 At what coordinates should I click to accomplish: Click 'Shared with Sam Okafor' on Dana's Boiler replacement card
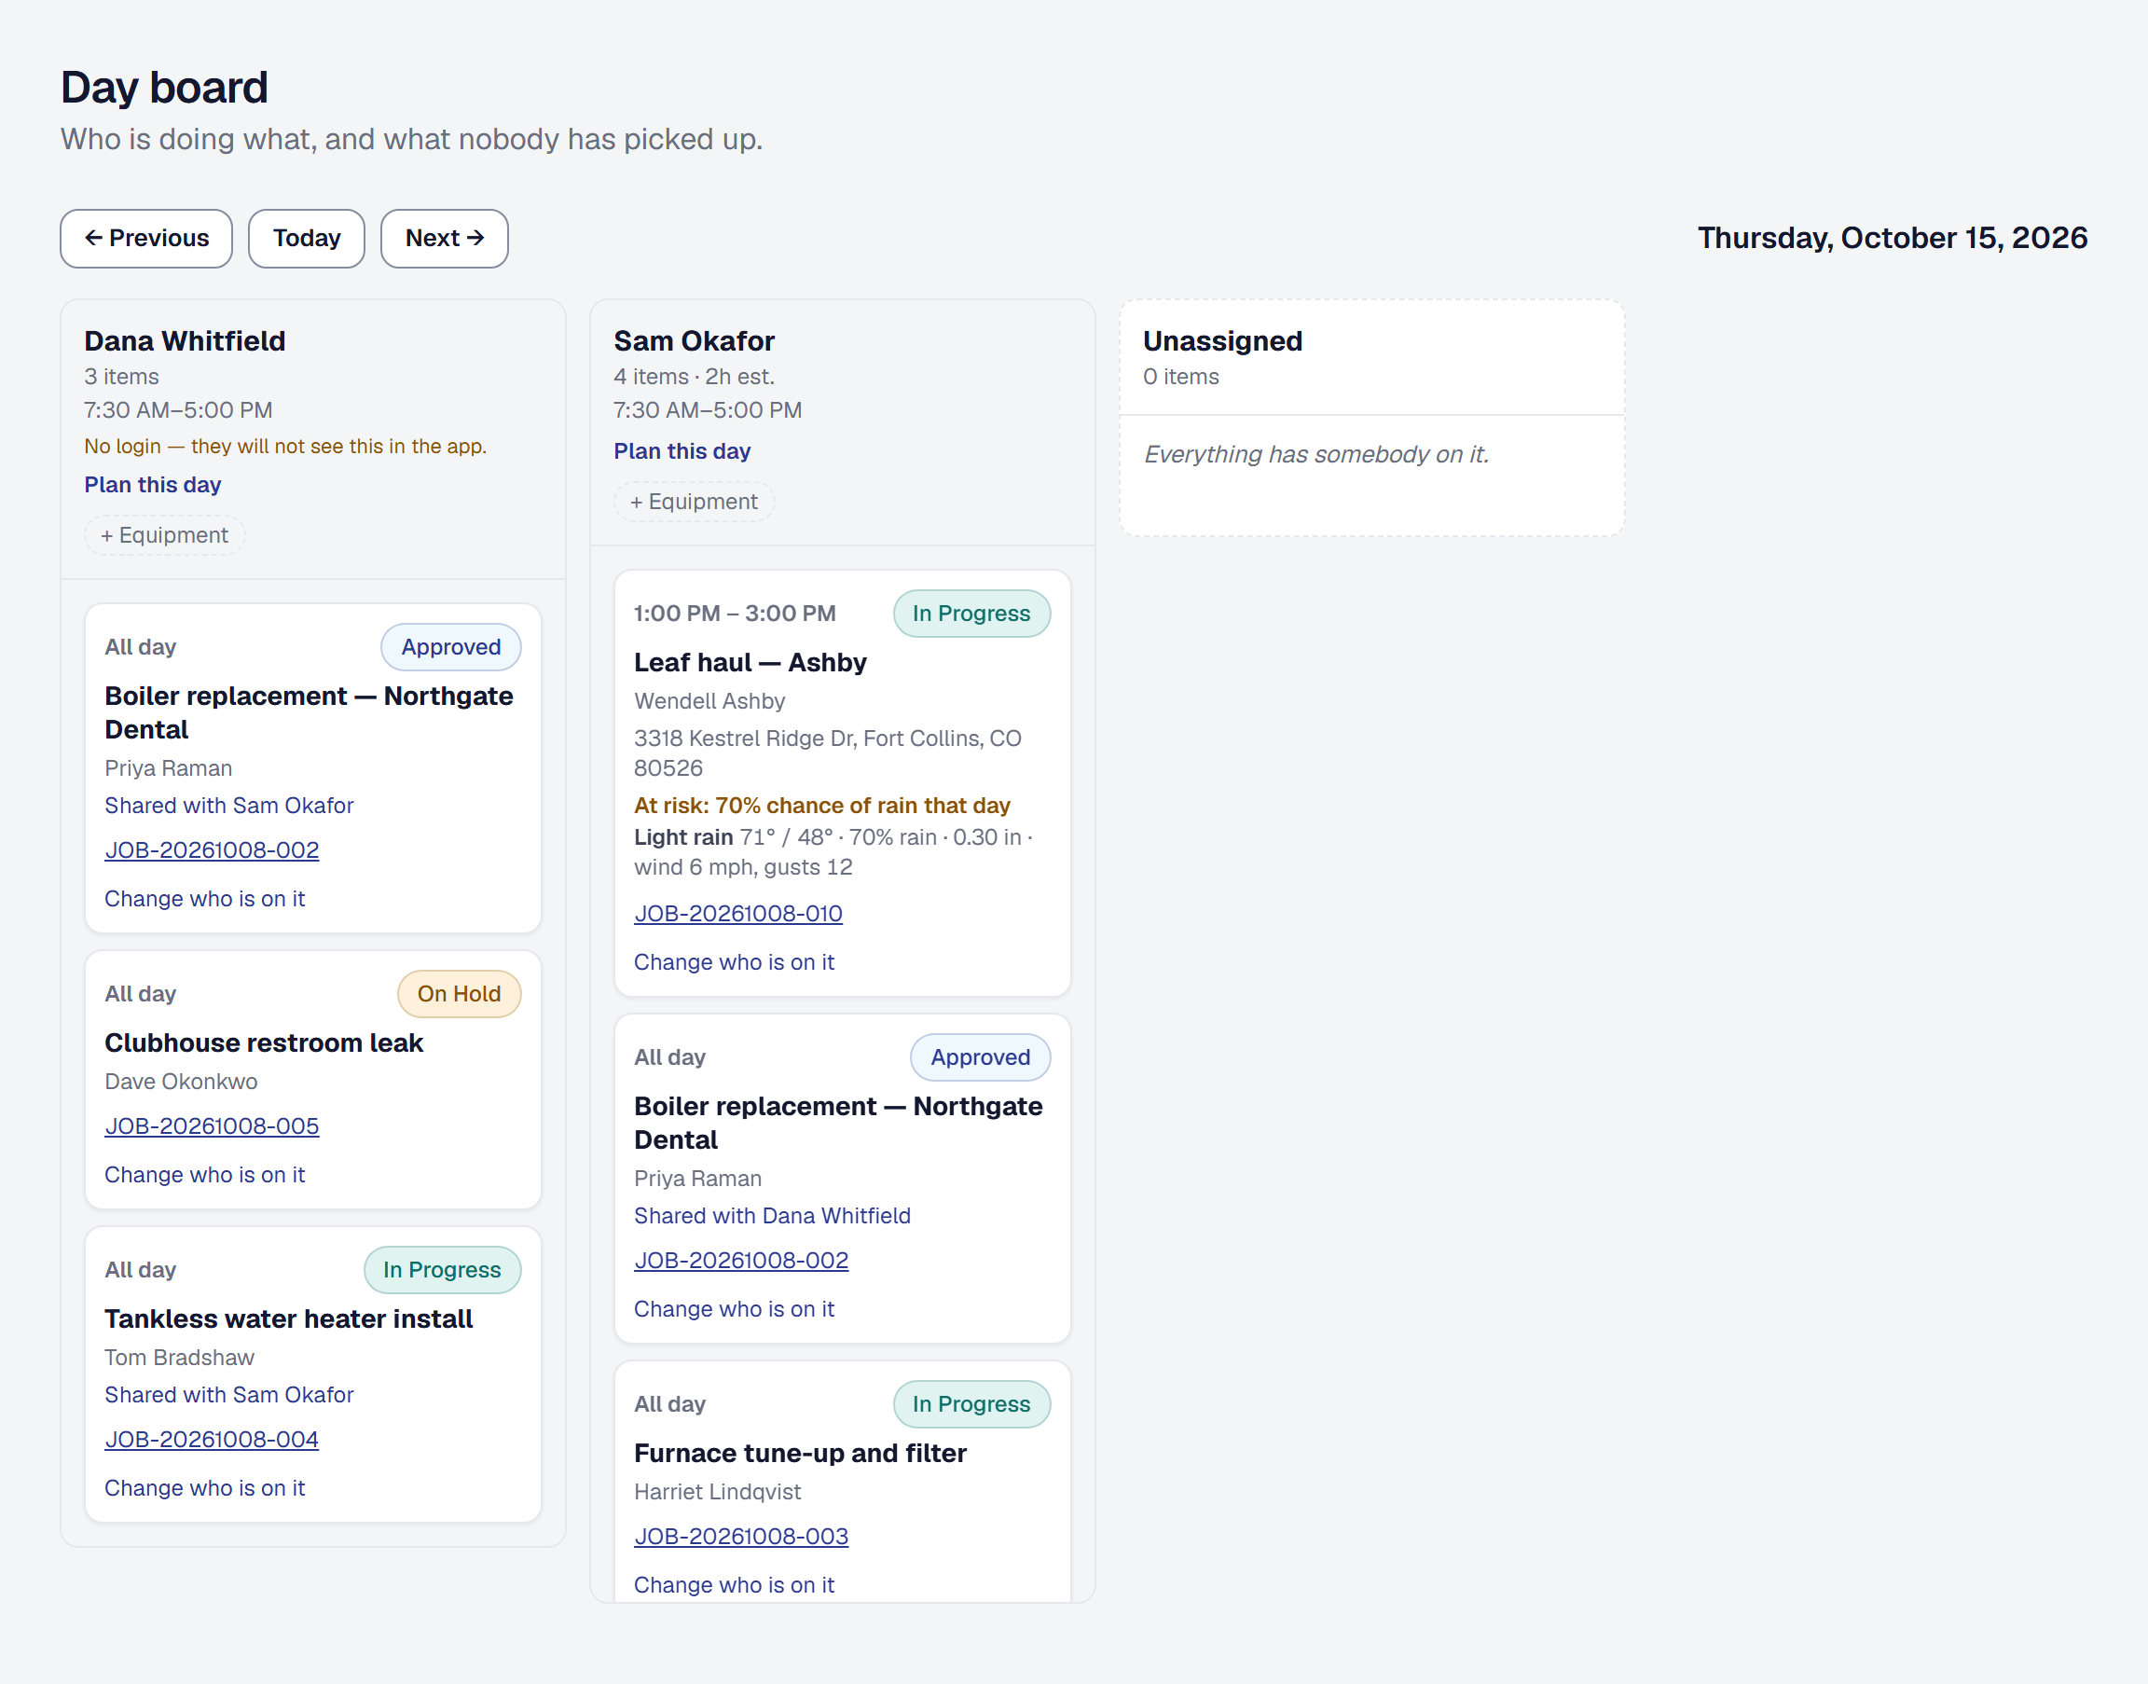[x=228, y=806]
